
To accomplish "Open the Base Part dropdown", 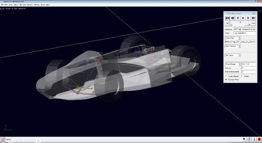I will pos(239,38).
